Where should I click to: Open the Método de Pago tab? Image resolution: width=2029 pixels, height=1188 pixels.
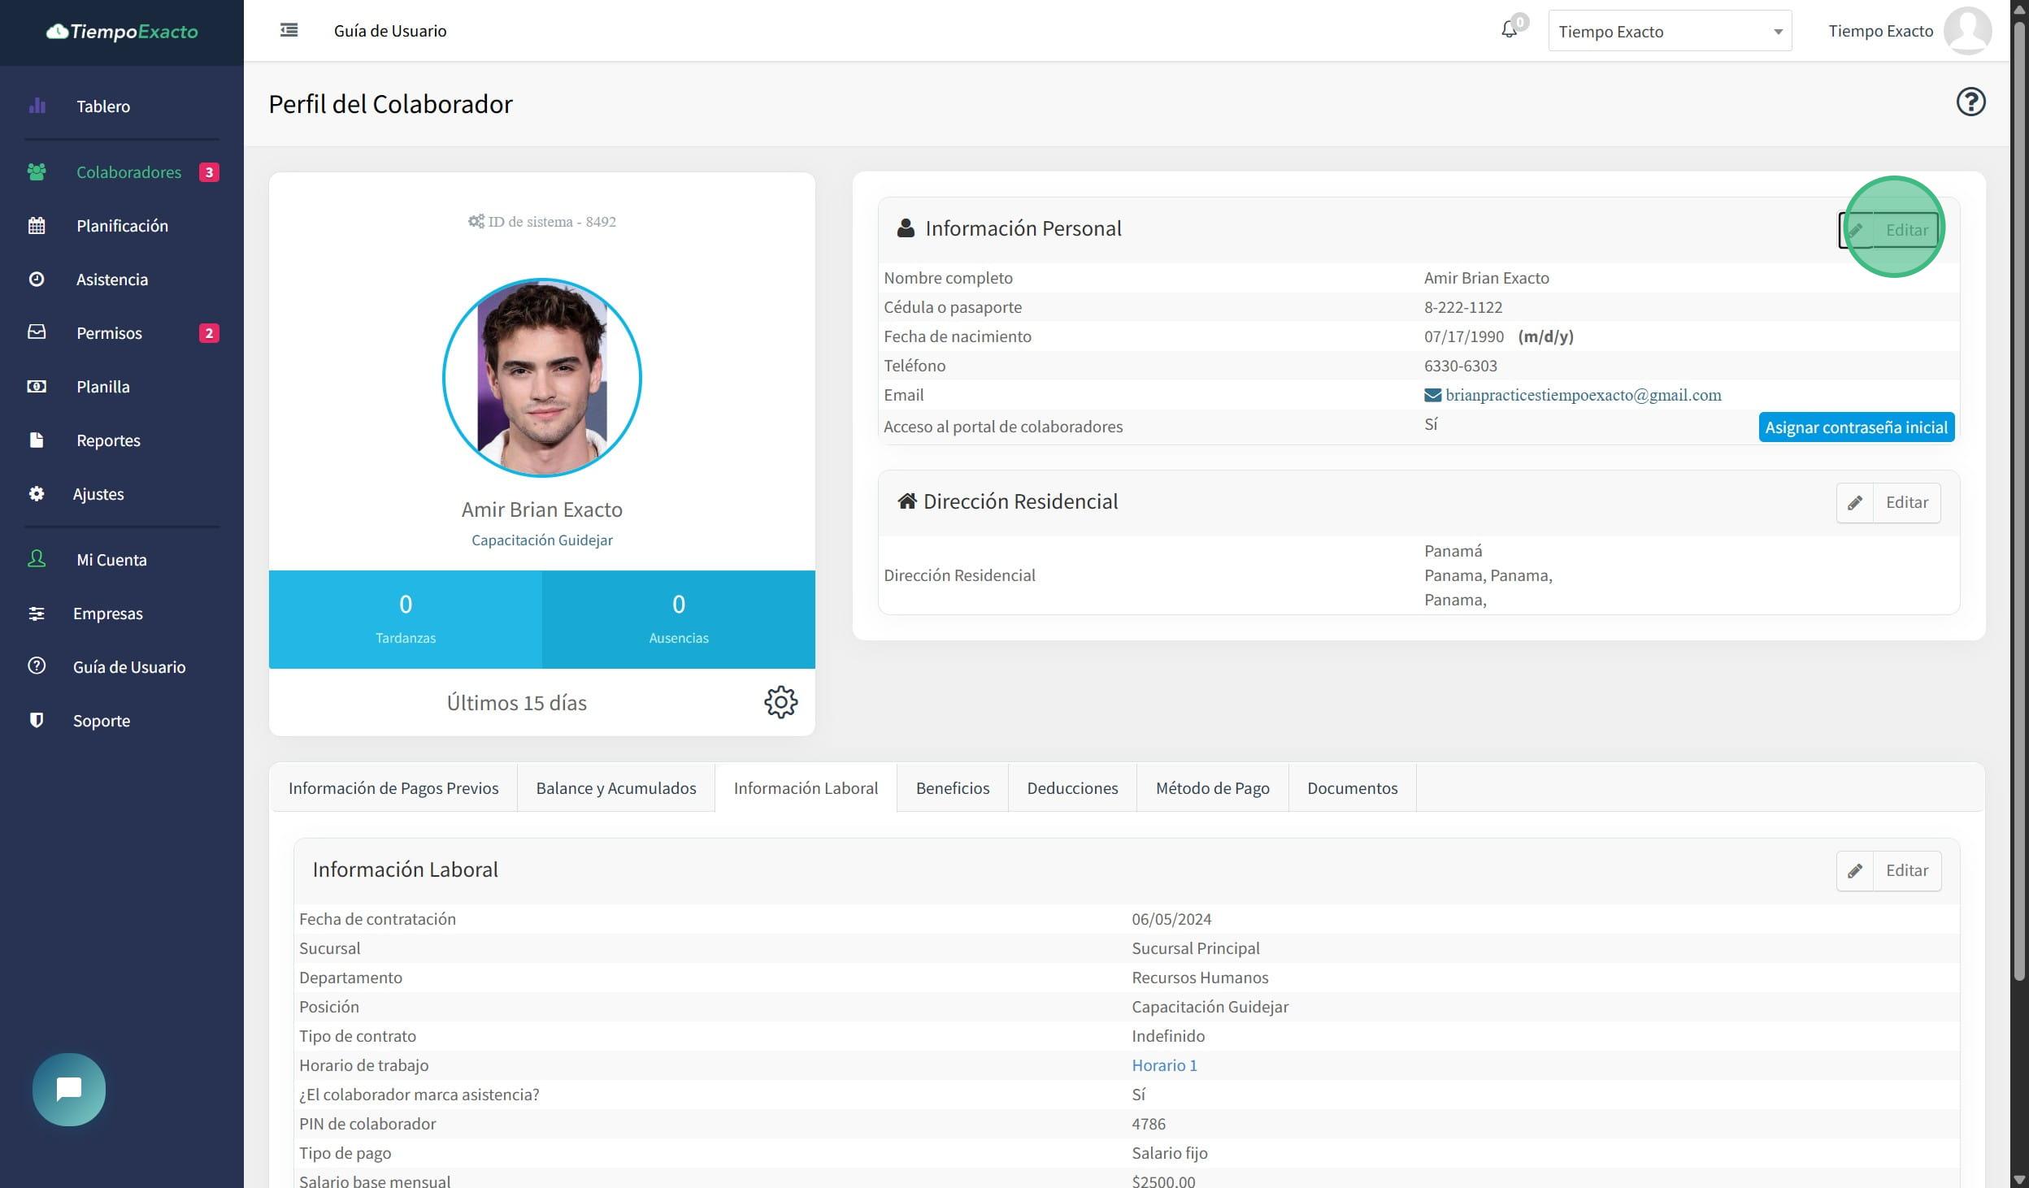1212,788
